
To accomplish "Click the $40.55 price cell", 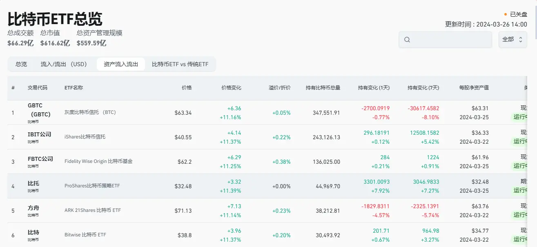I will coord(183,137).
